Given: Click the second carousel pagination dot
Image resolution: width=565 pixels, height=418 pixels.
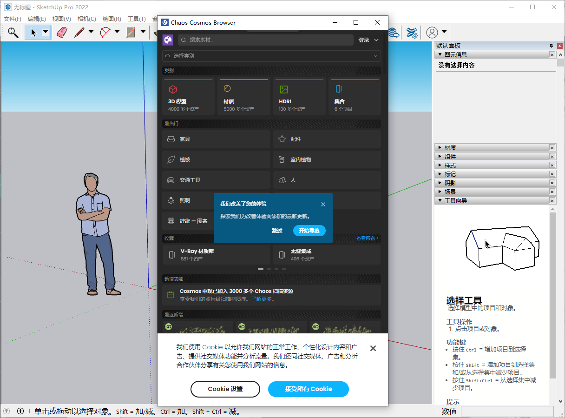Looking at the screenshot, I should pyautogui.click(x=269, y=269).
